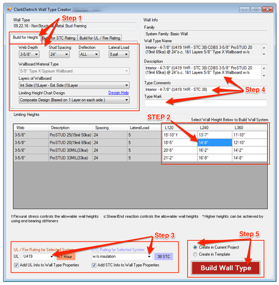Toggle Add UL Info to Wall Type Properties
The image size is (279, 285).
pyautogui.click(x=47, y=265)
